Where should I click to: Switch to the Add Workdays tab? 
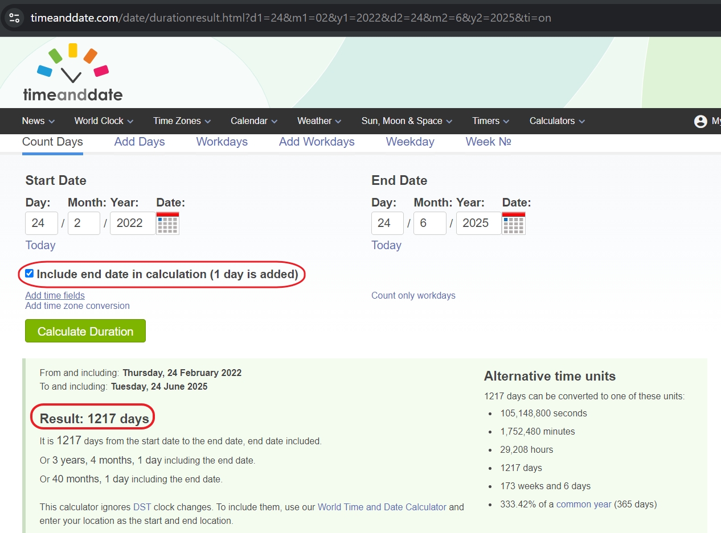(317, 142)
